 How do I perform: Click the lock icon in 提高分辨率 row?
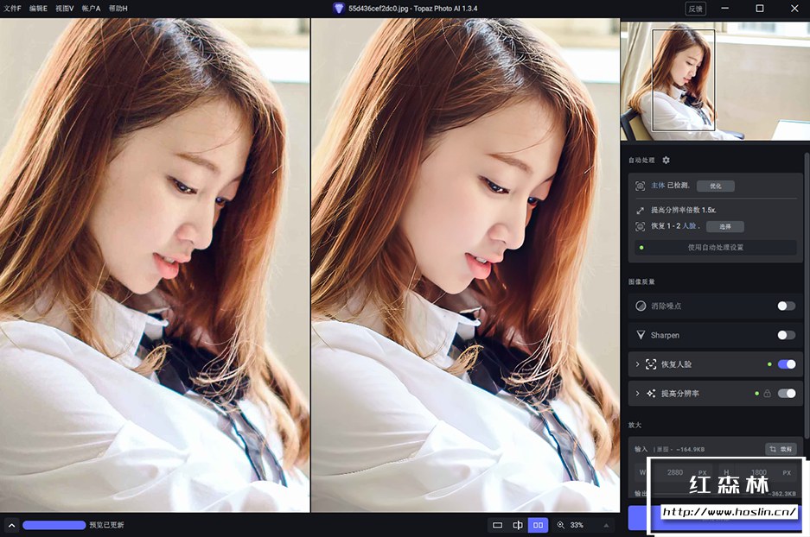click(x=767, y=394)
